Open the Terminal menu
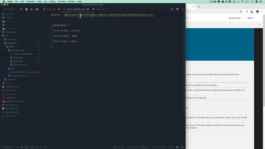This screenshot has width=265, height=149. [x=62, y=2]
